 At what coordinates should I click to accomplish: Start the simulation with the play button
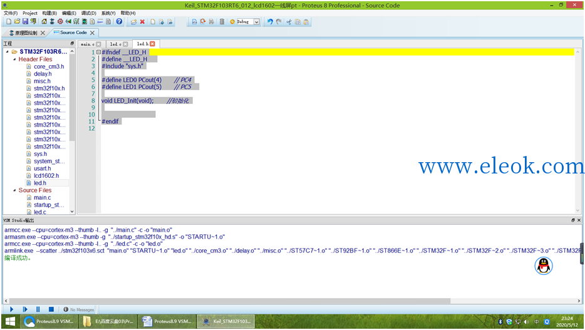click(11, 309)
